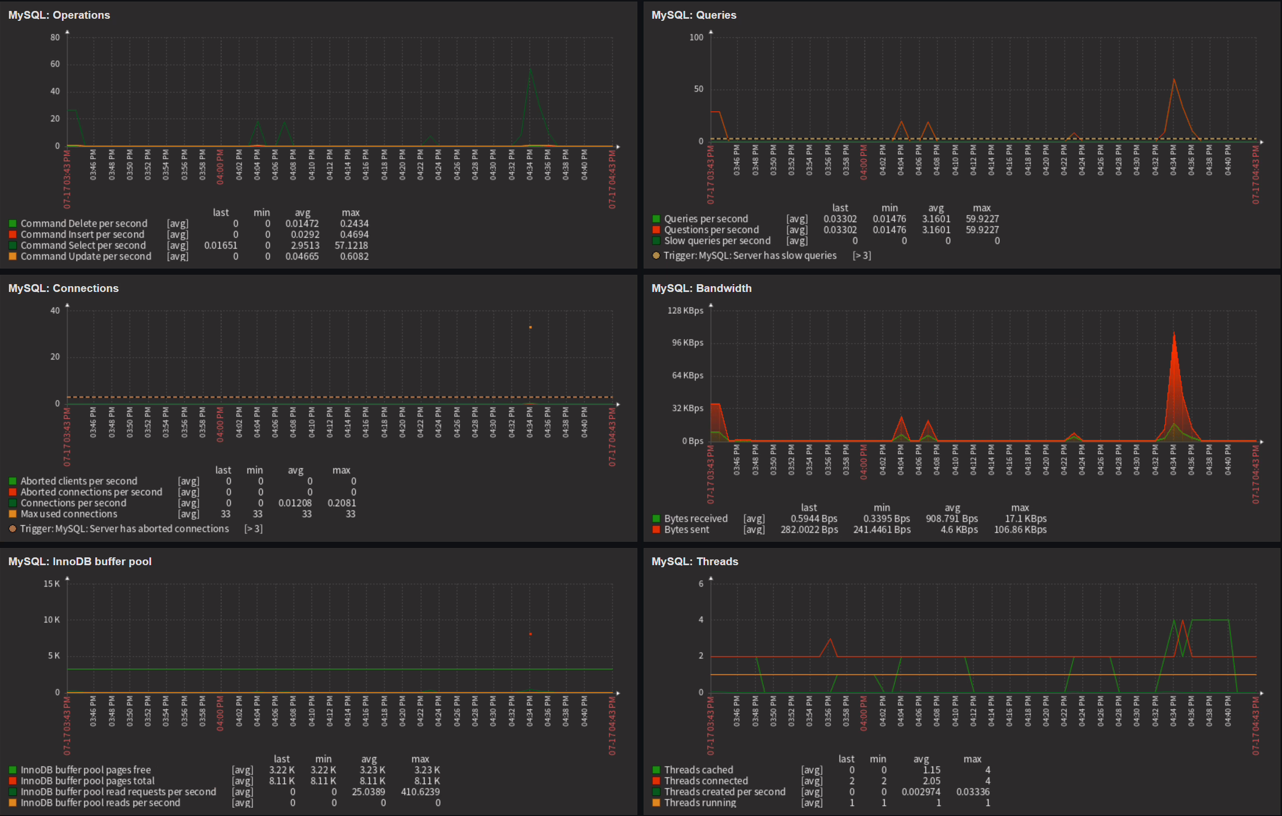This screenshot has width=1282, height=816.
Task: Click the MySQL: Bandwidth widget title
Action: point(701,288)
